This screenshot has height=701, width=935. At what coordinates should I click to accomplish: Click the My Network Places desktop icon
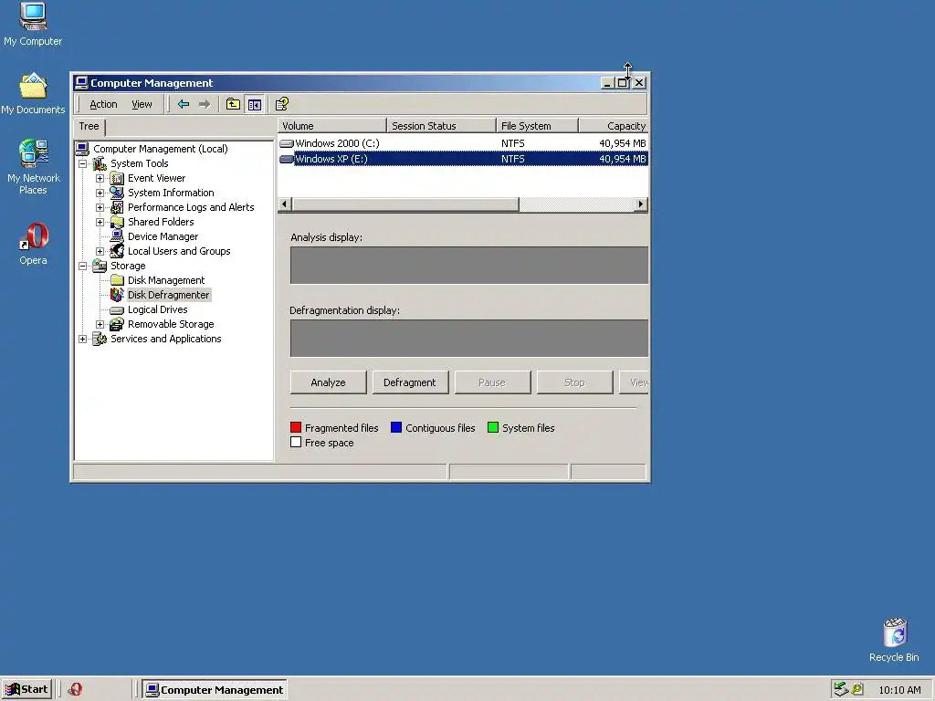pyautogui.click(x=34, y=153)
